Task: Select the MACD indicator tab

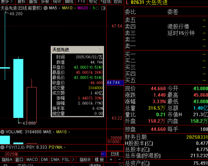Action: pos(32,160)
